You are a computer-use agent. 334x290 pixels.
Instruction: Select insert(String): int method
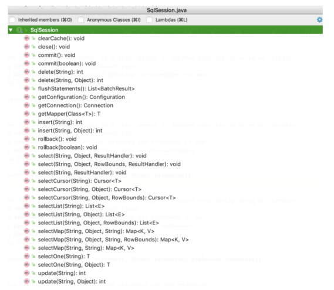(x=60, y=122)
